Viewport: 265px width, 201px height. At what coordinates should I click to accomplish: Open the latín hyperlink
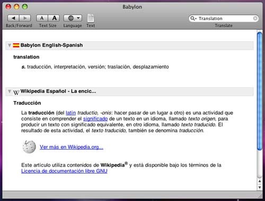70,113
